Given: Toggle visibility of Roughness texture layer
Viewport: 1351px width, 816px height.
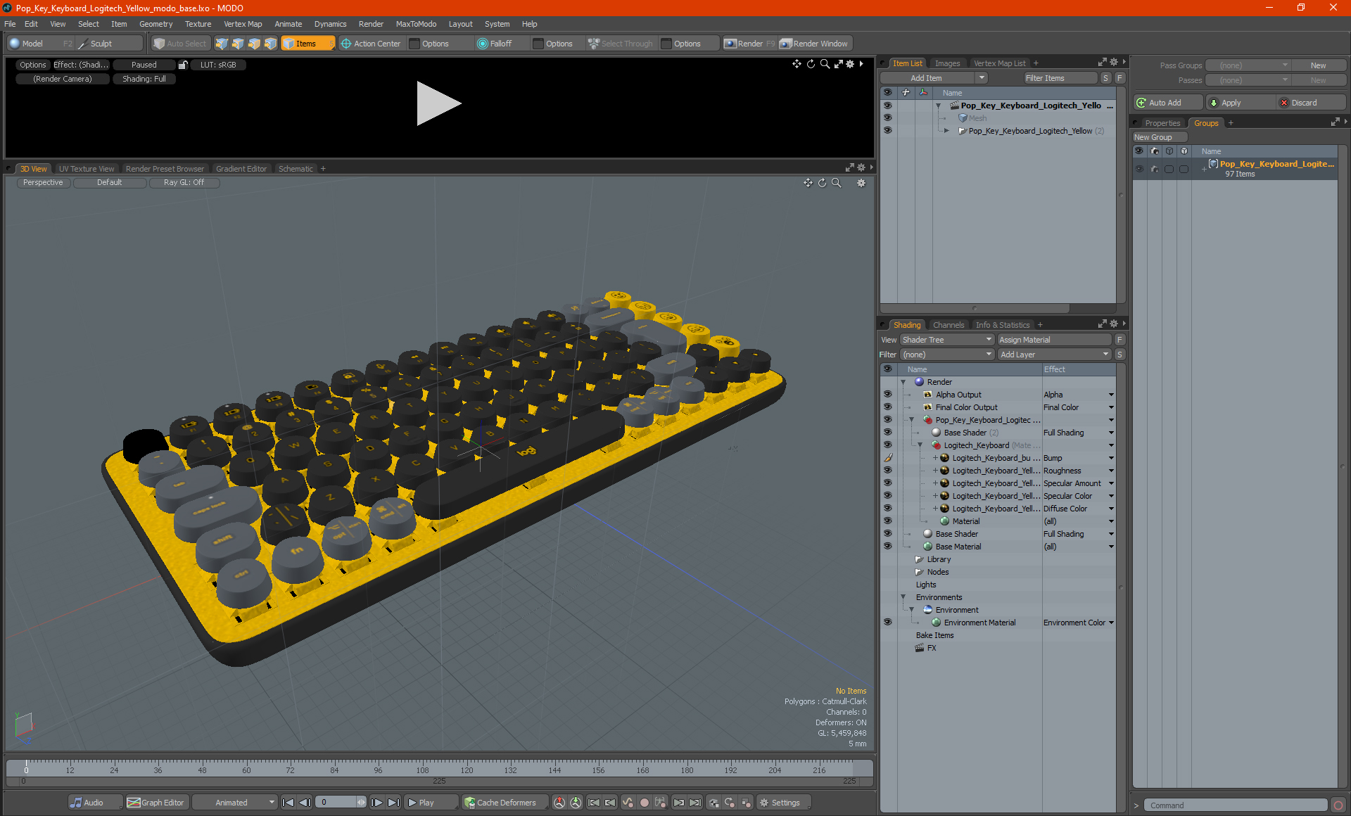Looking at the screenshot, I should pyautogui.click(x=887, y=471).
